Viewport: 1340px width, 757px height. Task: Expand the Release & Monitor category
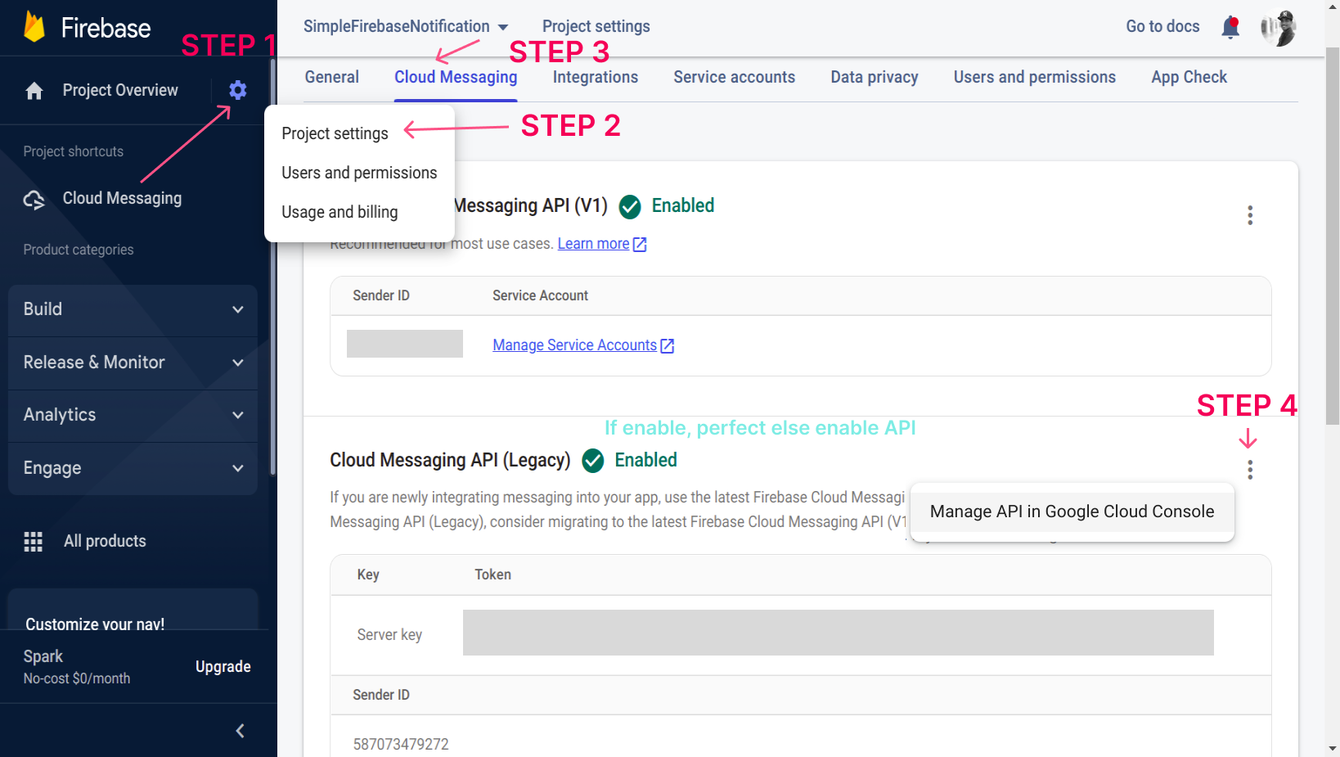tap(133, 363)
